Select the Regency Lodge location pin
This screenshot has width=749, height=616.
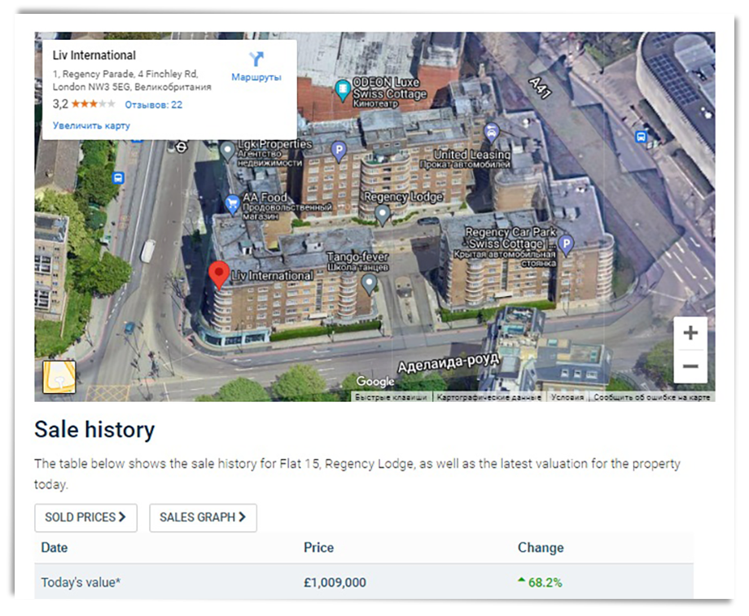pos(382,215)
